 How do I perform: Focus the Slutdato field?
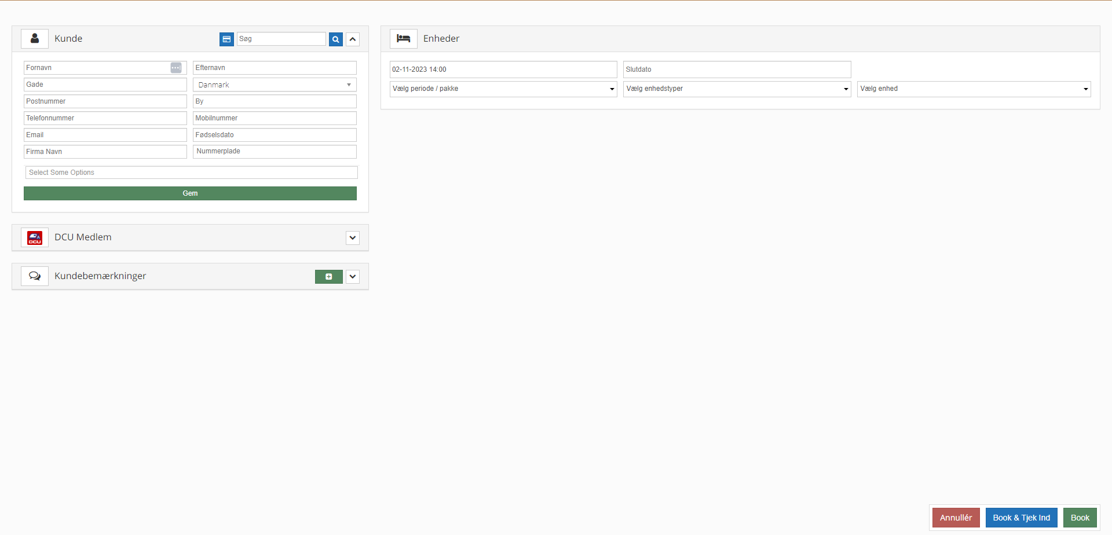[737, 69]
